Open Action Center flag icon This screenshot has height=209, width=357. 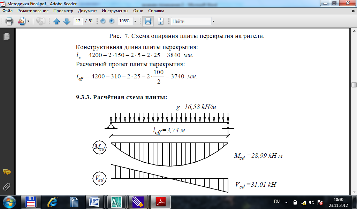[320, 202]
